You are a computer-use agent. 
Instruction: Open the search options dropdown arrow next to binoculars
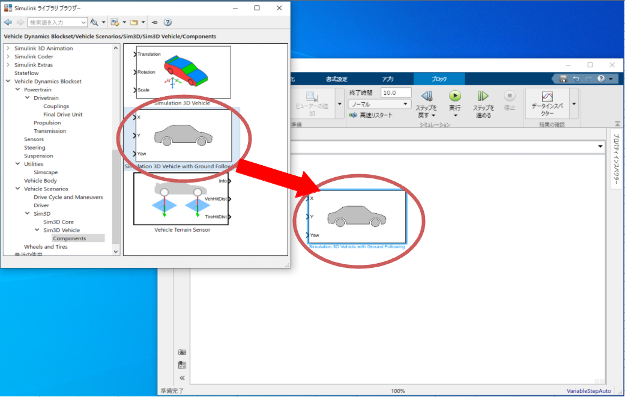[x=104, y=22]
